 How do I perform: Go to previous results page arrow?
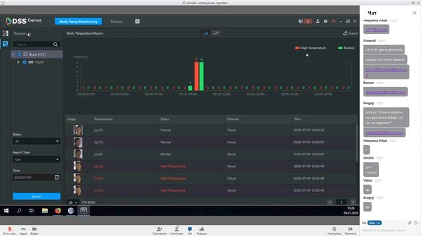tap(330, 202)
